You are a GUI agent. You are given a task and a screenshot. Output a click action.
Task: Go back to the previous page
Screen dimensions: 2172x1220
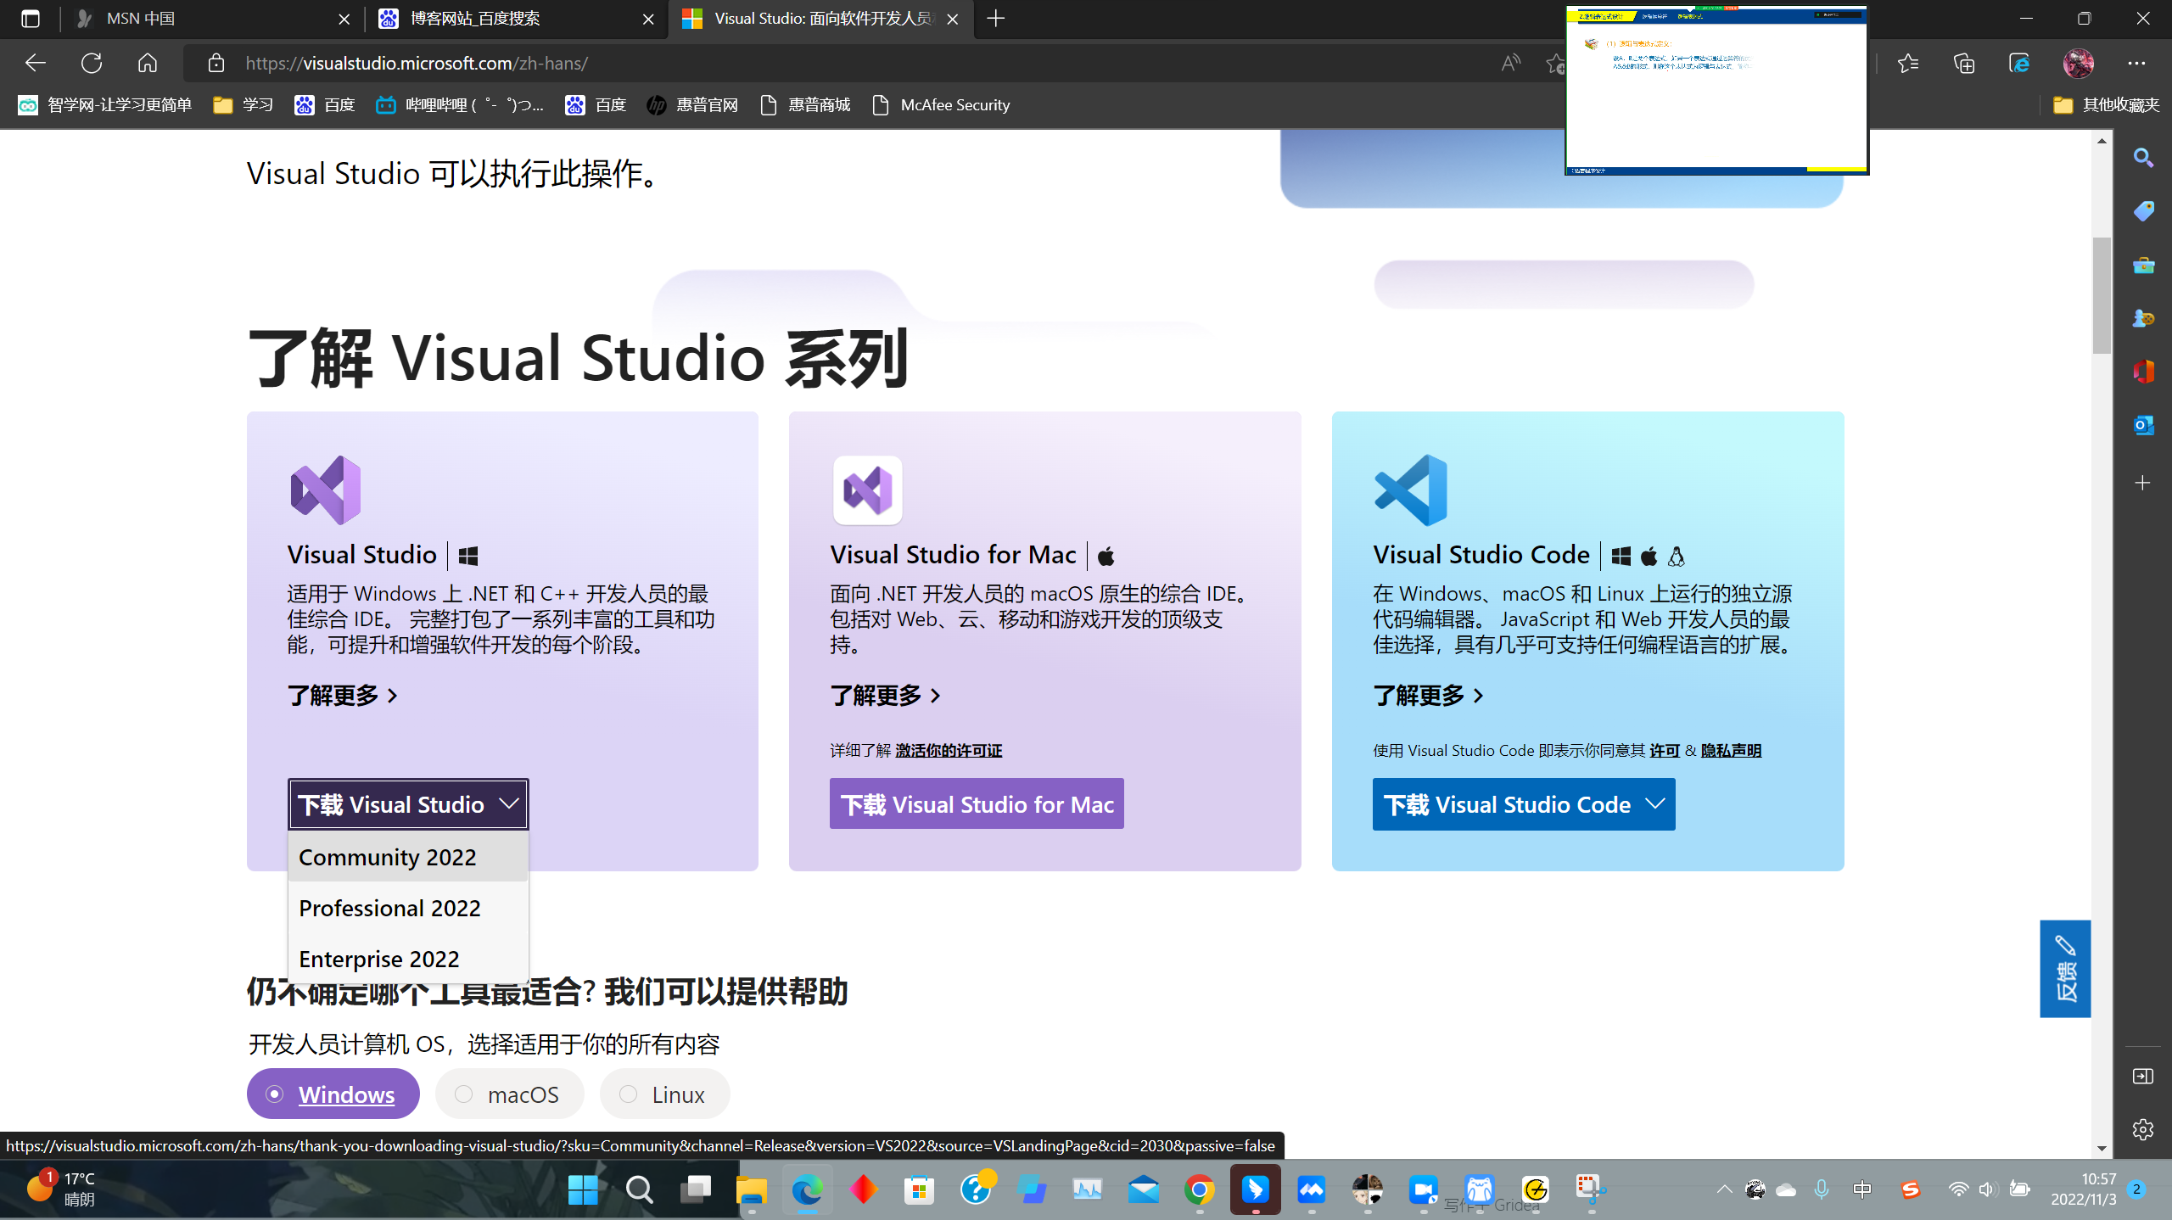(x=36, y=63)
